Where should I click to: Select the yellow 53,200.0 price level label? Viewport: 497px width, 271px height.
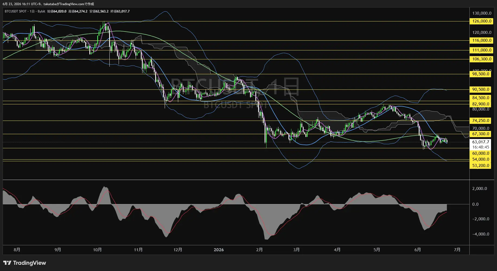click(x=480, y=166)
